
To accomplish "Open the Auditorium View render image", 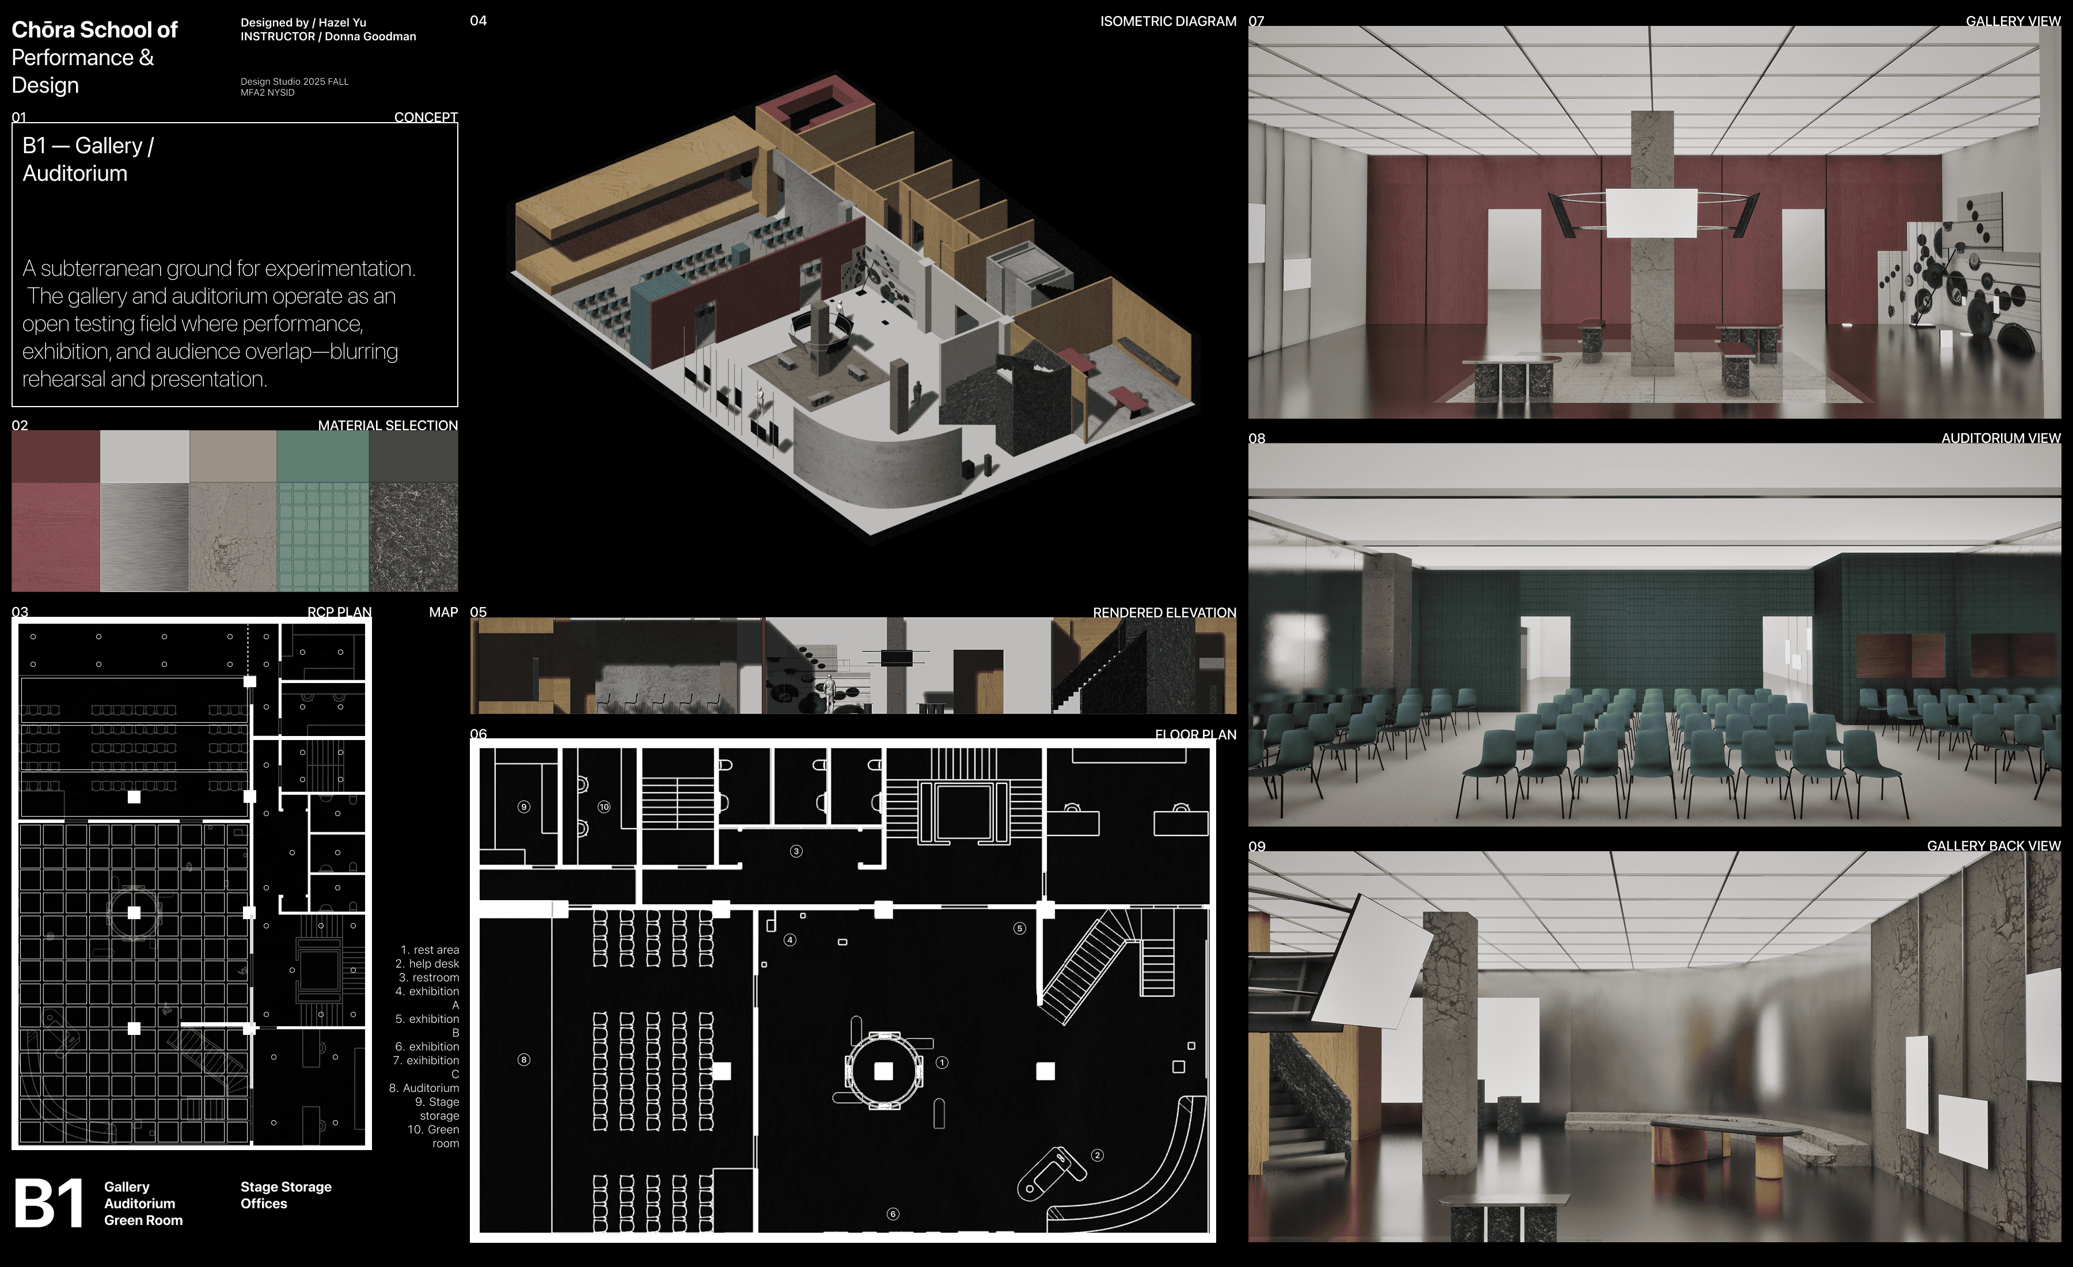I will point(1654,635).
